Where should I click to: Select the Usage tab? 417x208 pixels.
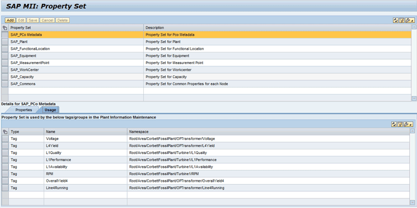coord(50,110)
